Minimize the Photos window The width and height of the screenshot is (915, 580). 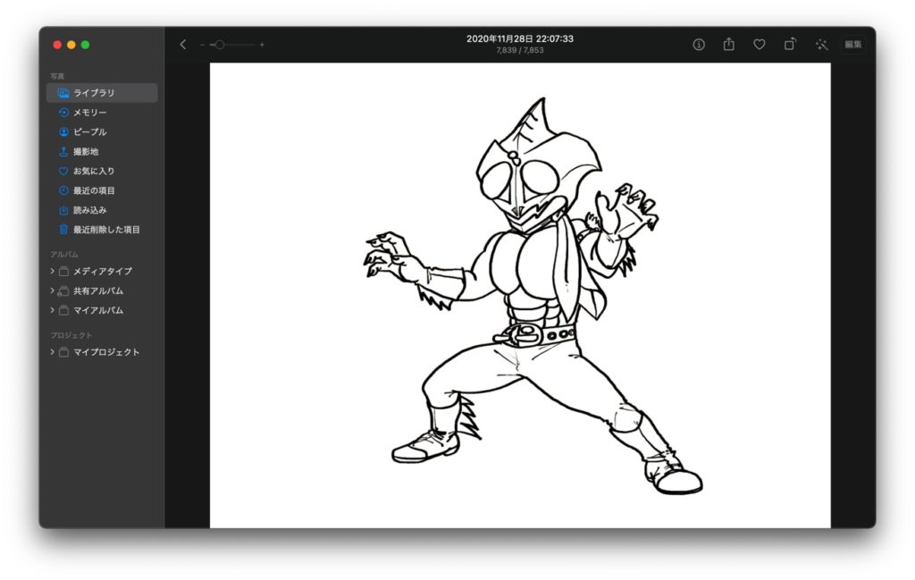pyautogui.click(x=71, y=45)
